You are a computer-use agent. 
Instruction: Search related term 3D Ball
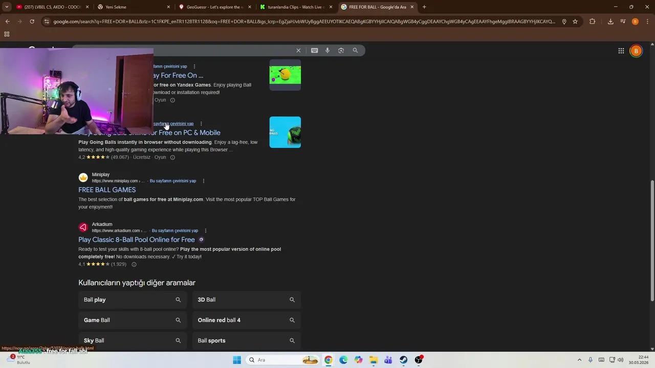point(247,300)
